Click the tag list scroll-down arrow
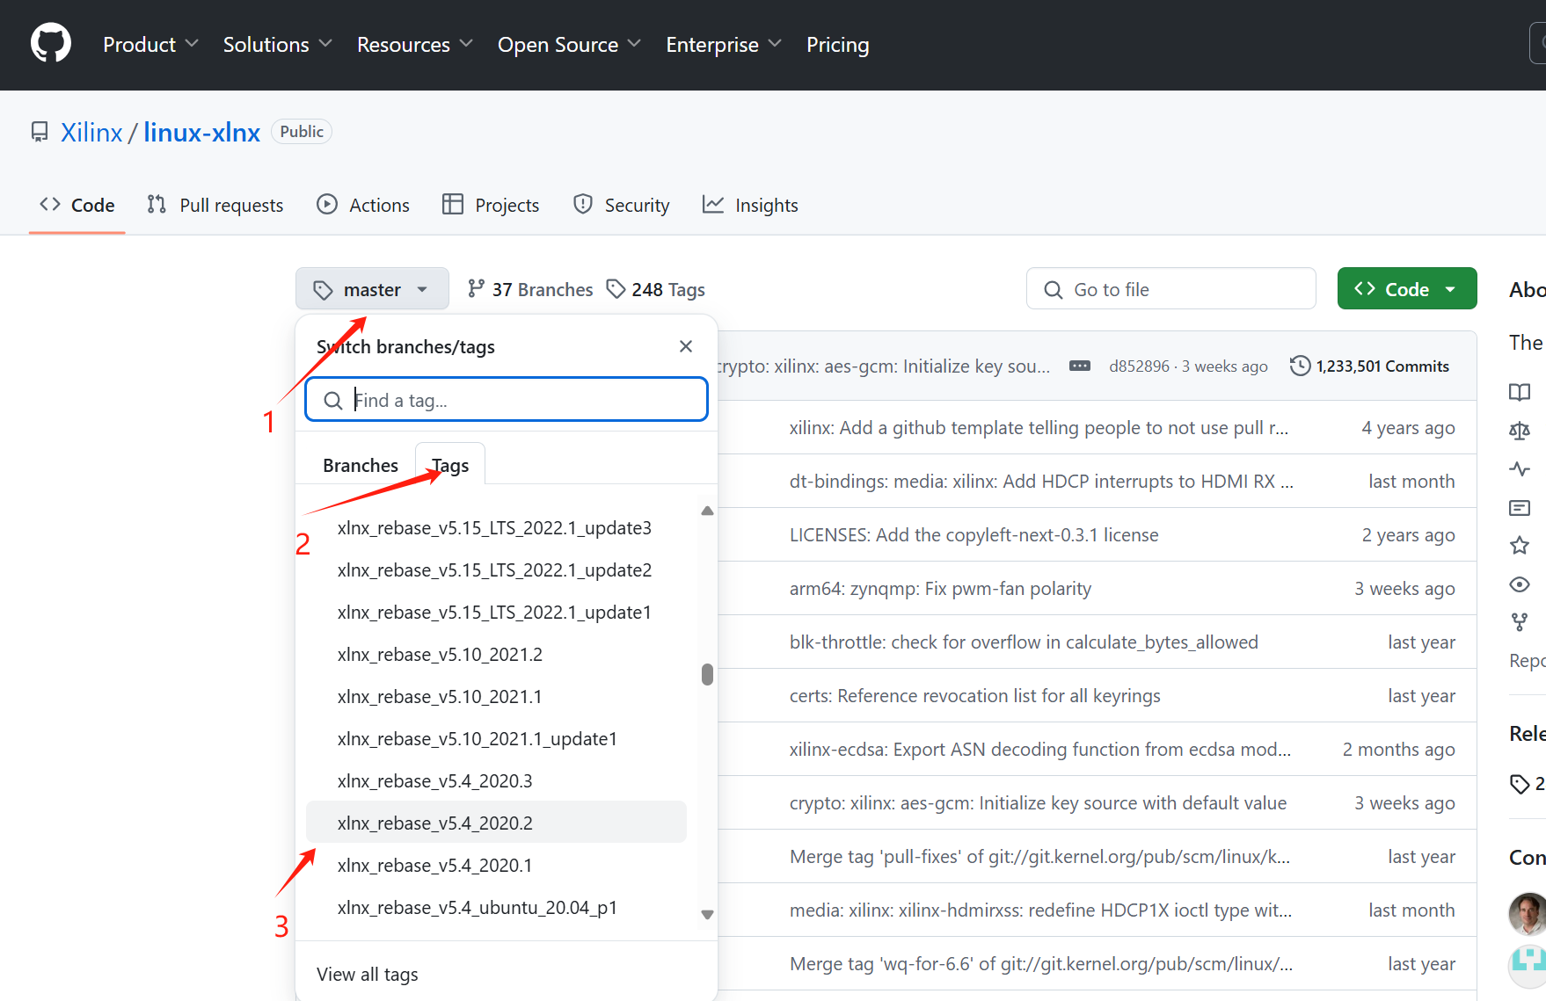 [707, 915]
